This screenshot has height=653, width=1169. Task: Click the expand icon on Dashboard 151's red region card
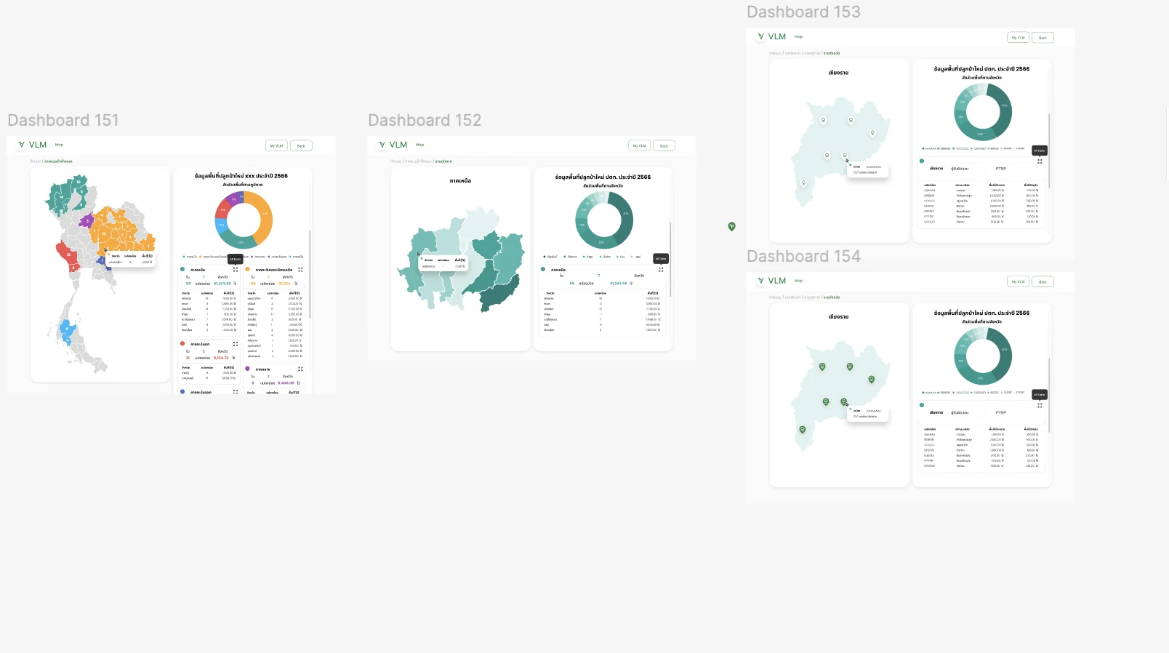coord(235,344)
